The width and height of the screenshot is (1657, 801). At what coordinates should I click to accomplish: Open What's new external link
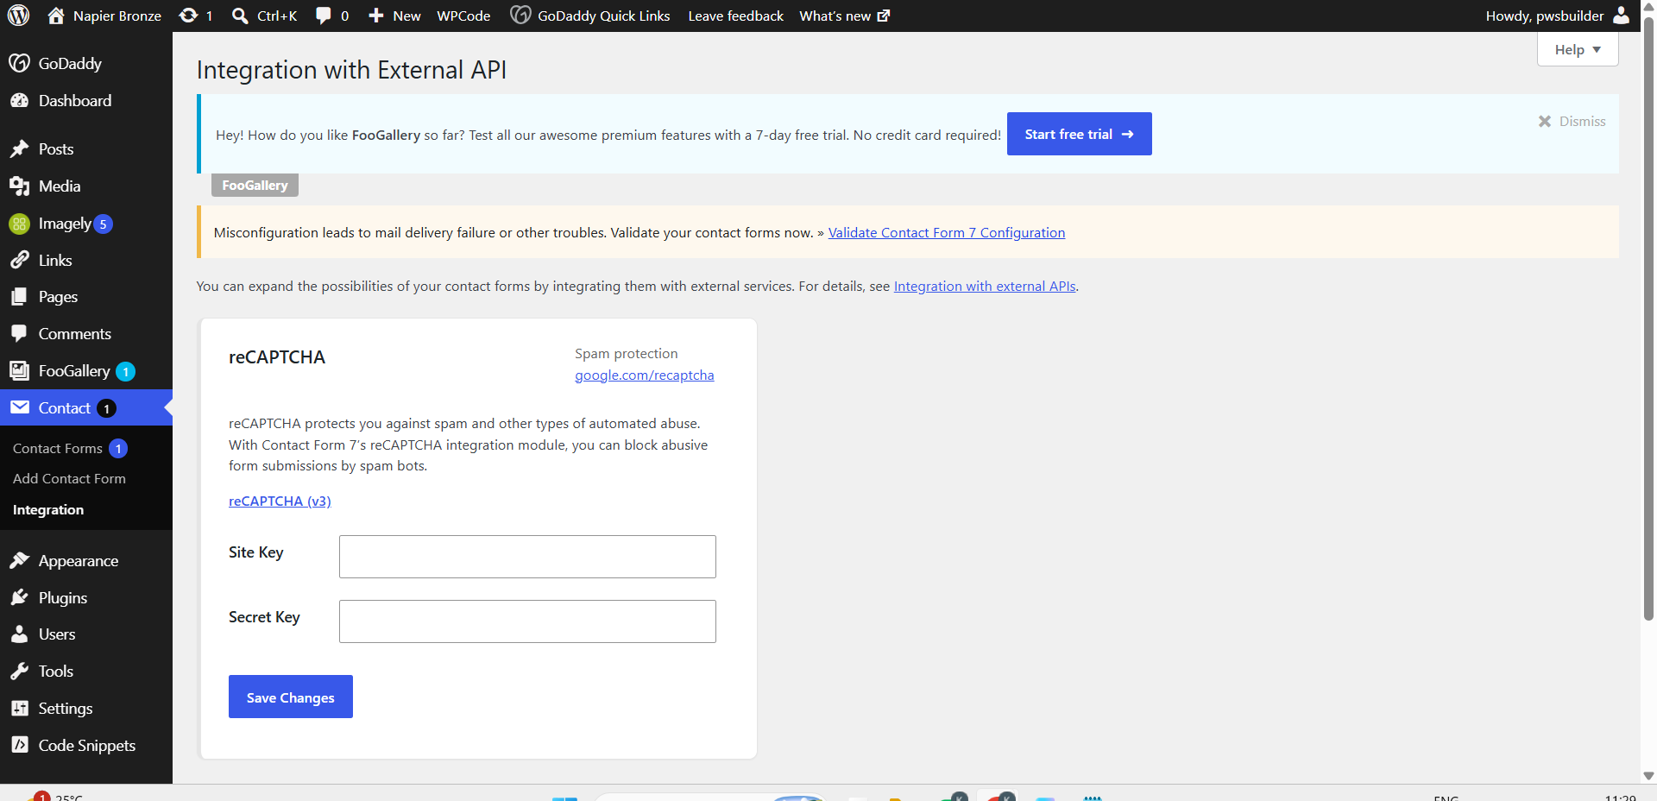coord(844,16)
